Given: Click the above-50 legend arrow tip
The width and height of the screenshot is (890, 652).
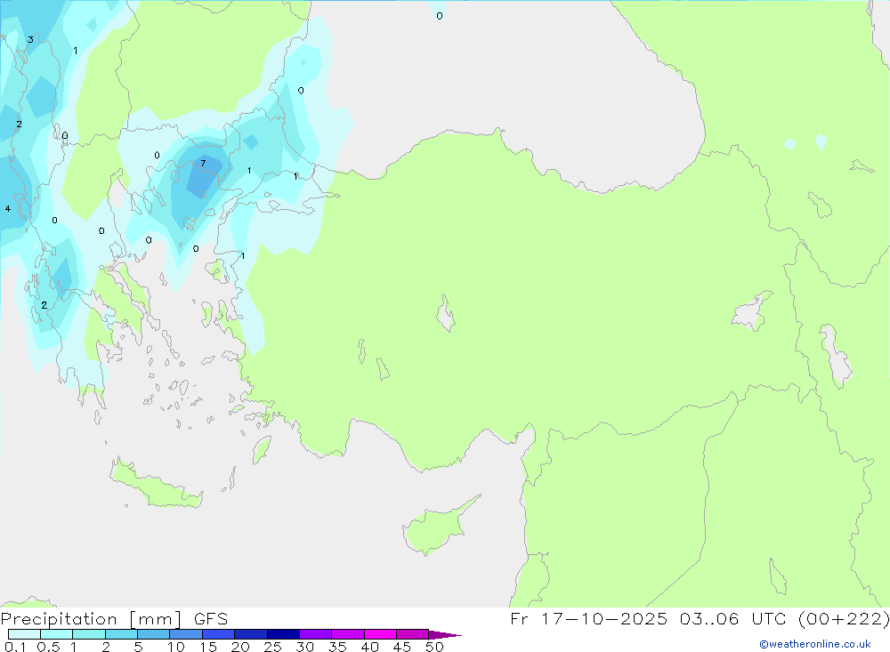Looking at the screenshot, I should coord(446,635).
